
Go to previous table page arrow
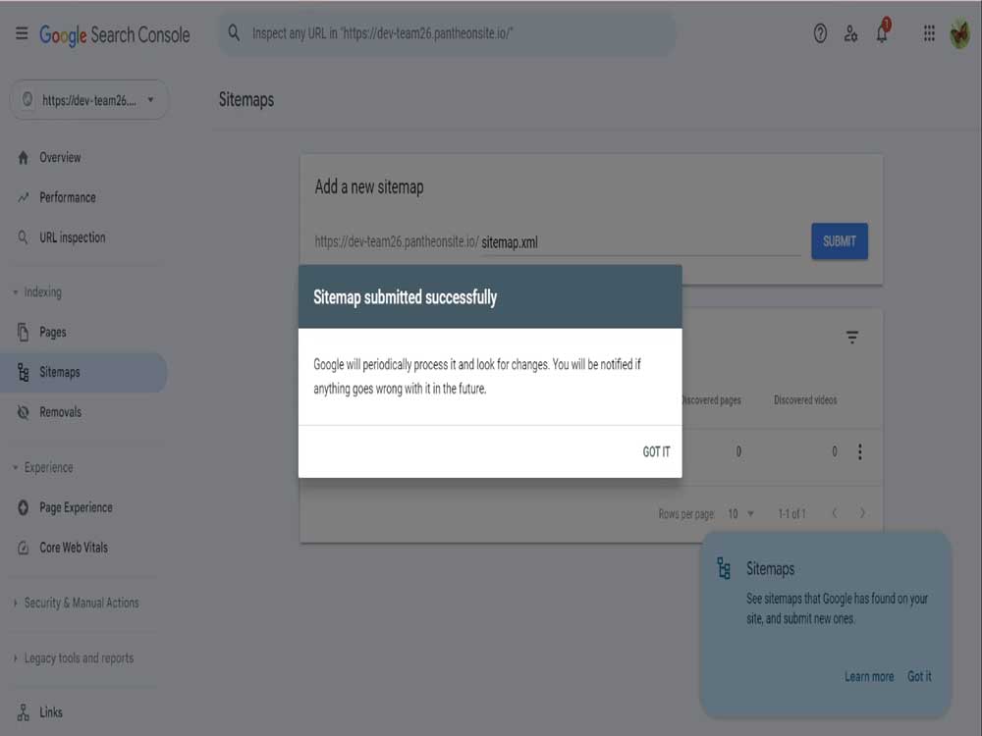(834, 513)
